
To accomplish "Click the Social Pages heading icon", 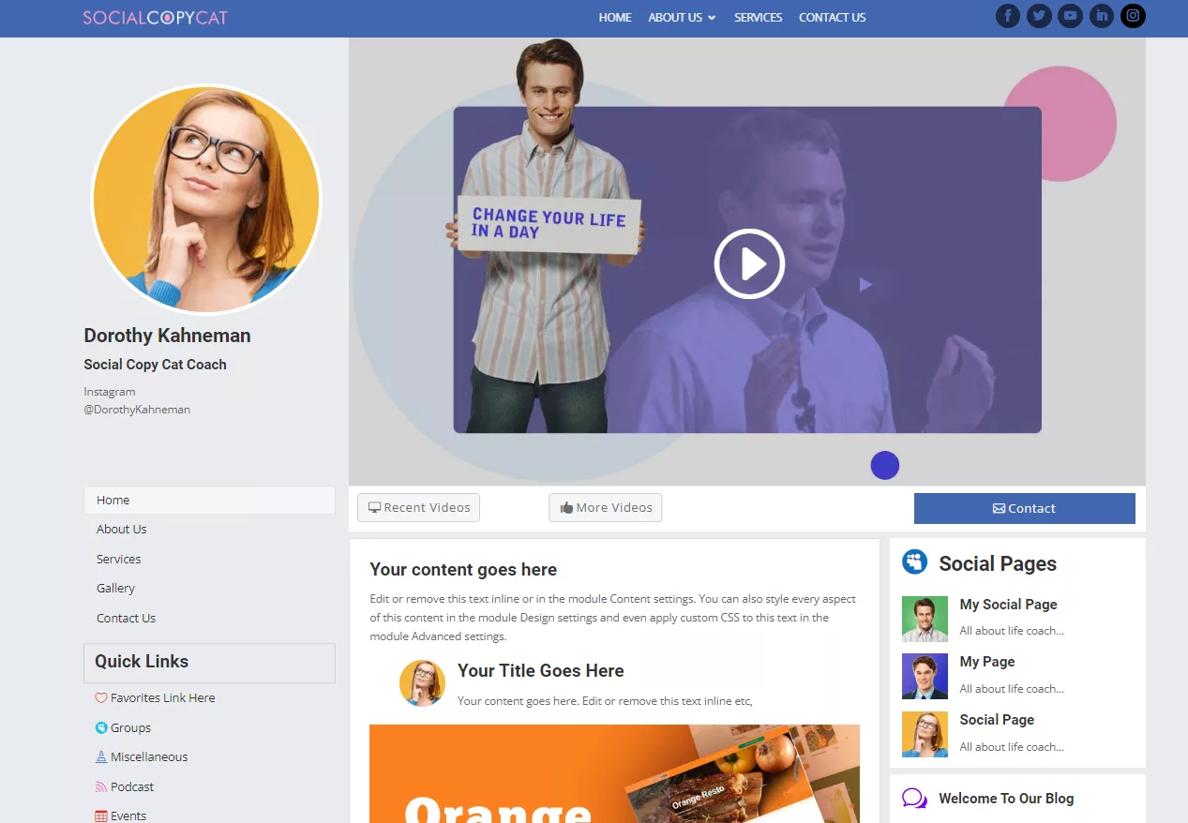I will click(x=914, y=561).
